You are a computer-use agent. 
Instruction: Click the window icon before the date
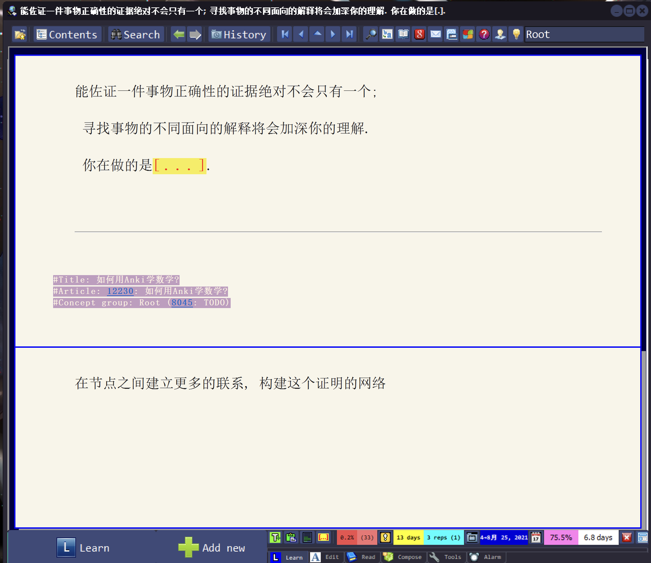tap(472, 537)
